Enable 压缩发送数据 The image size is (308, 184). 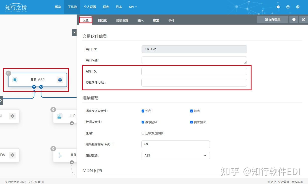[143, 133]
